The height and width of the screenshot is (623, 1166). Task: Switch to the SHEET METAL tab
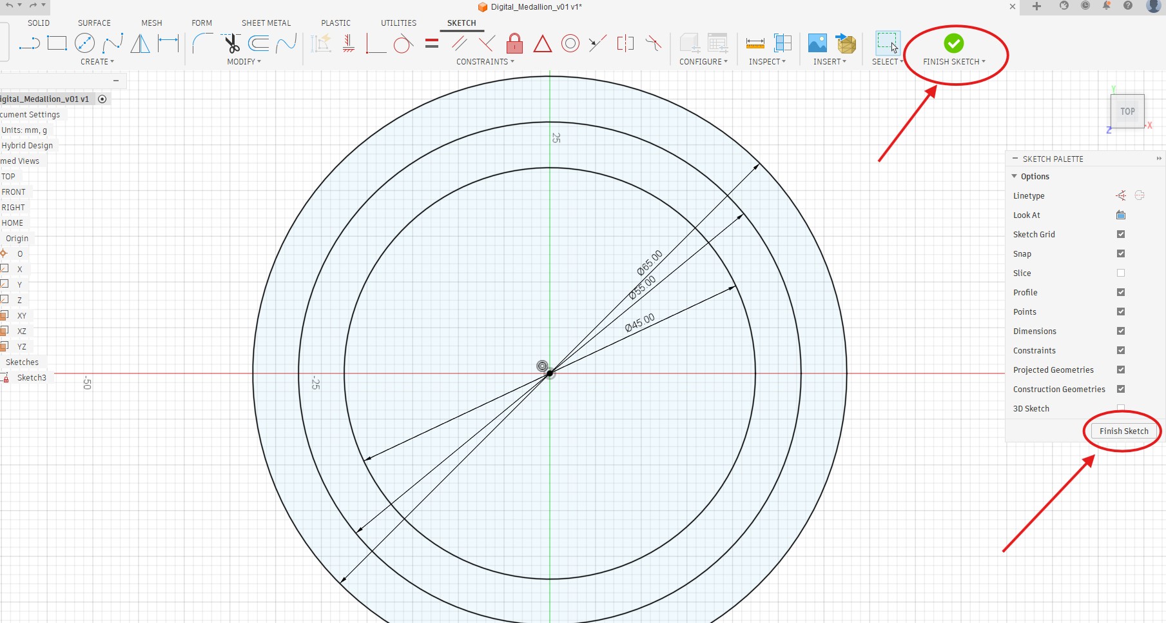[266, 23]
